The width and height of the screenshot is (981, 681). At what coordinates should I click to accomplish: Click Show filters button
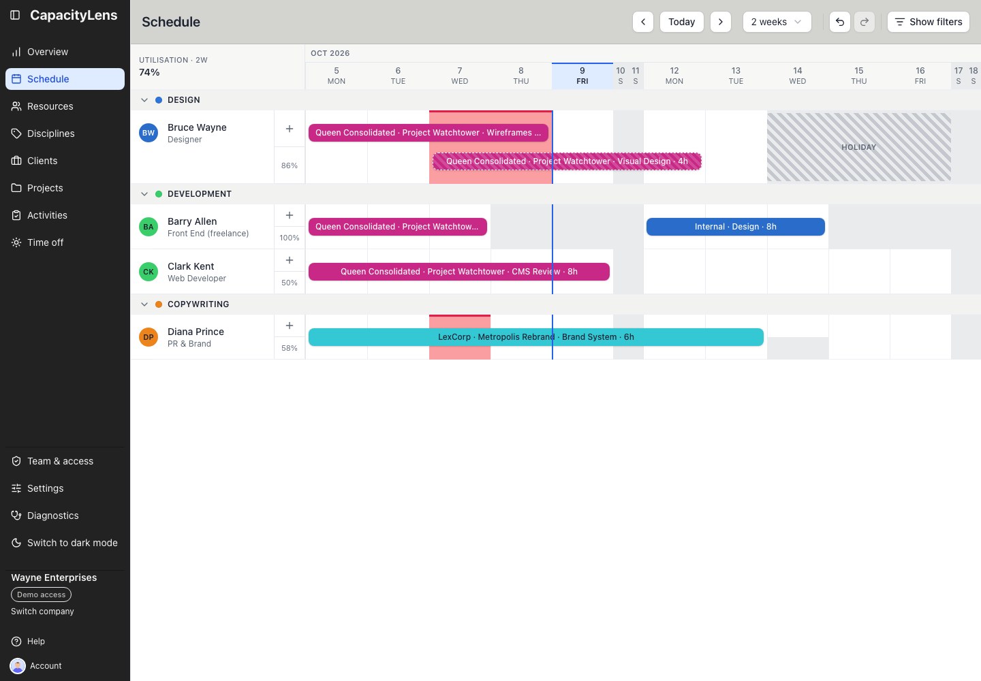click(x=929, y=22)
